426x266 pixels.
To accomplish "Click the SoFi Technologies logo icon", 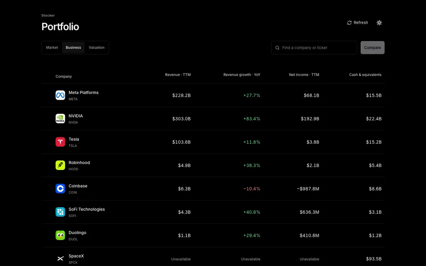I will click(60, 212).
